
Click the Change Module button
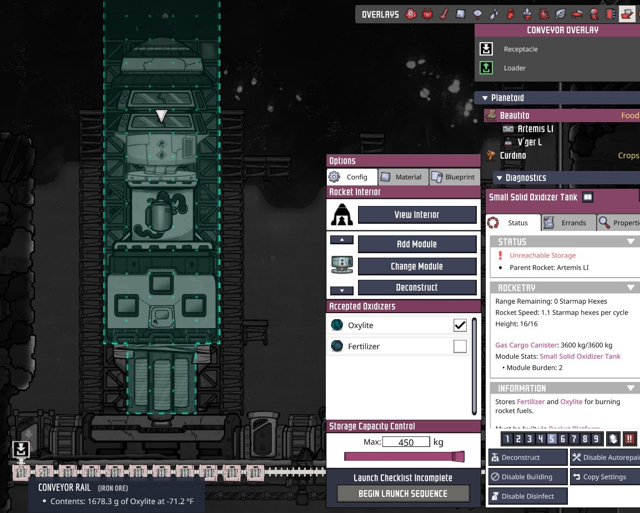click(x=417, y=266)
